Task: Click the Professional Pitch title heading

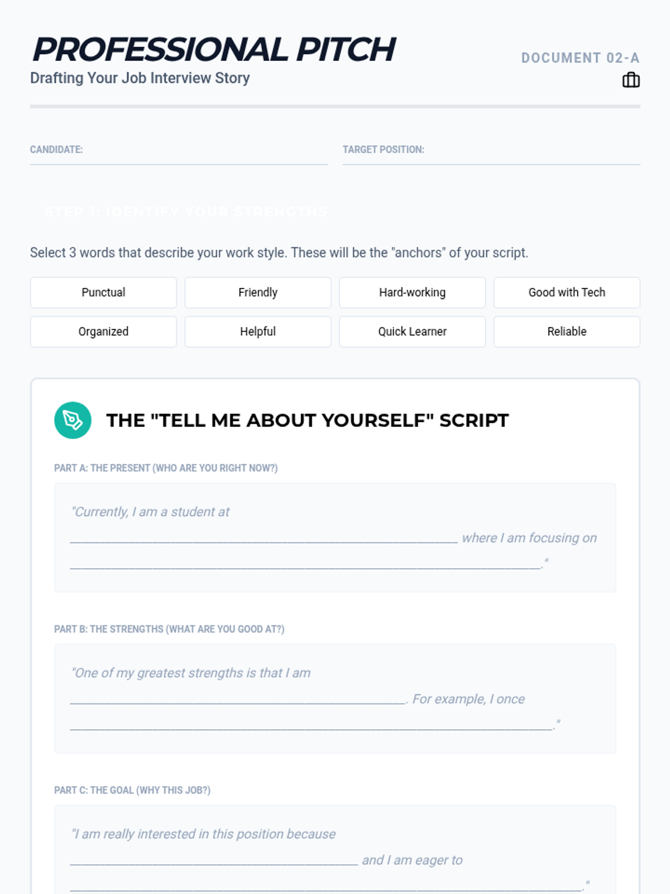Action: (214, 49)
